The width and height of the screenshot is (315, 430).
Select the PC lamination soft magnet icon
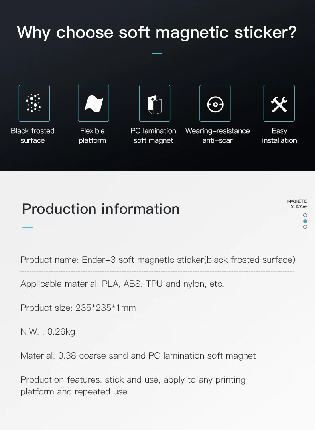155,103
